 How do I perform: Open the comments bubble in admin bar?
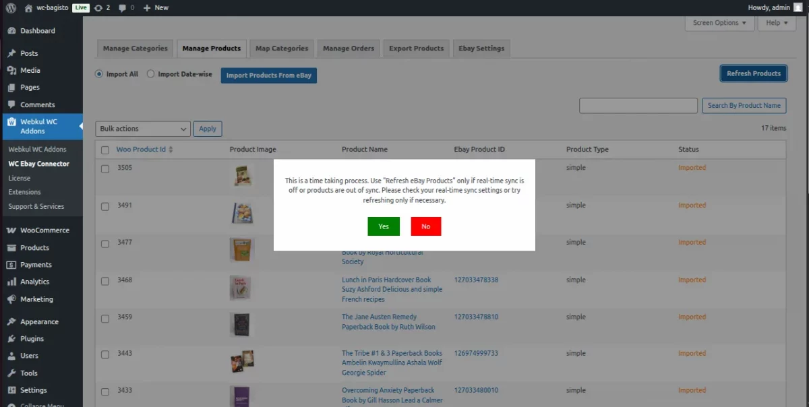pos(122,7)
